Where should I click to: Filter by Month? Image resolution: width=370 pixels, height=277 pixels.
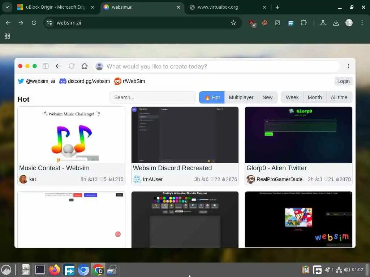315,97
